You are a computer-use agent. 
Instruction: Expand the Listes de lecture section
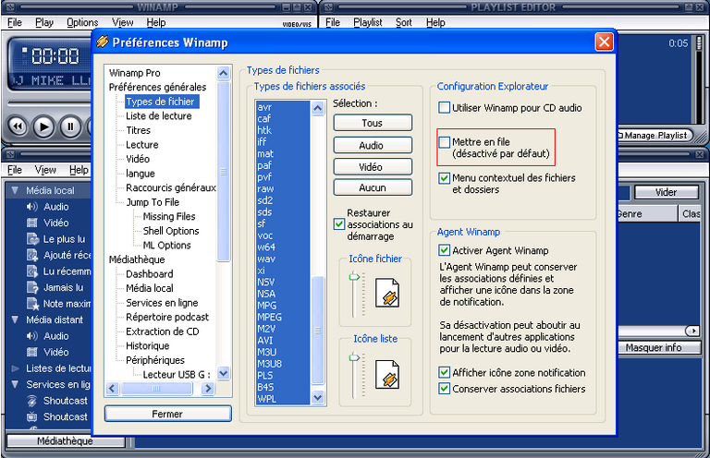[15, 368]
